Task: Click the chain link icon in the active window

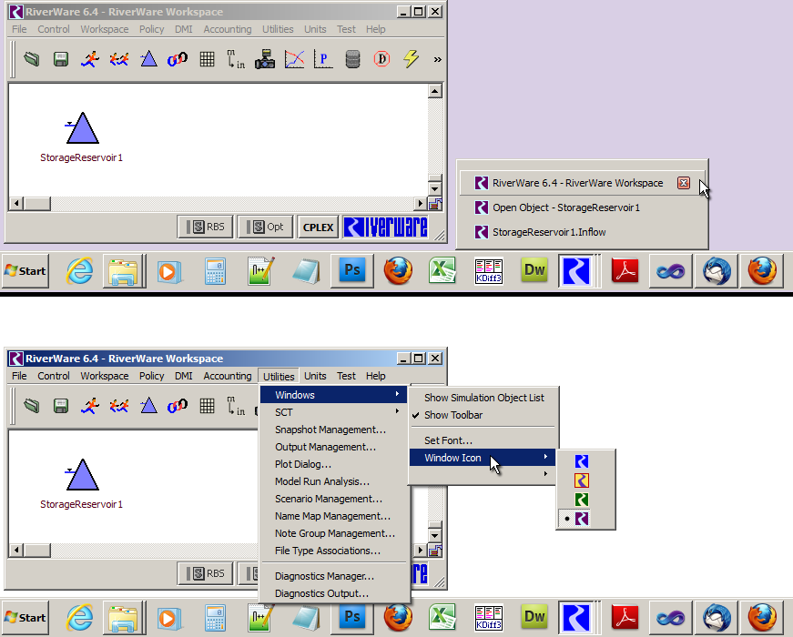Action: coord(178,406)
